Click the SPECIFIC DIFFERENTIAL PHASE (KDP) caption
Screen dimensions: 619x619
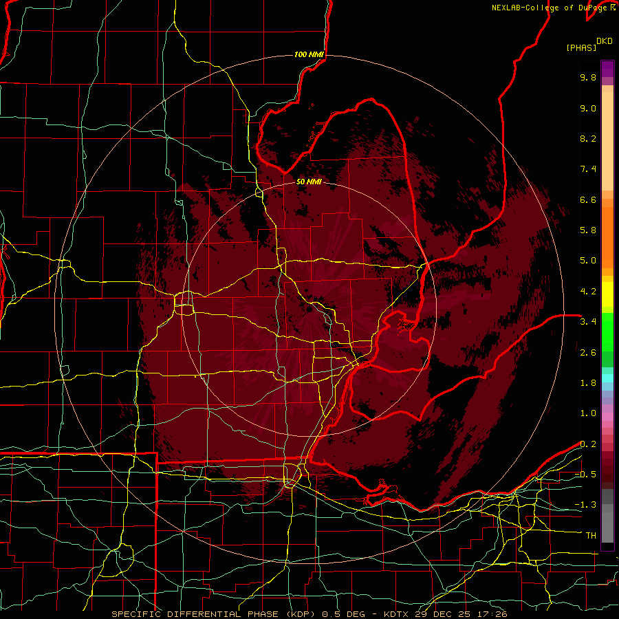coord(214,614)
